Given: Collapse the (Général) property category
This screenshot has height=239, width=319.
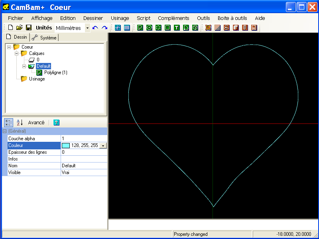Looking at the screenshot, I should coord(4,131).
